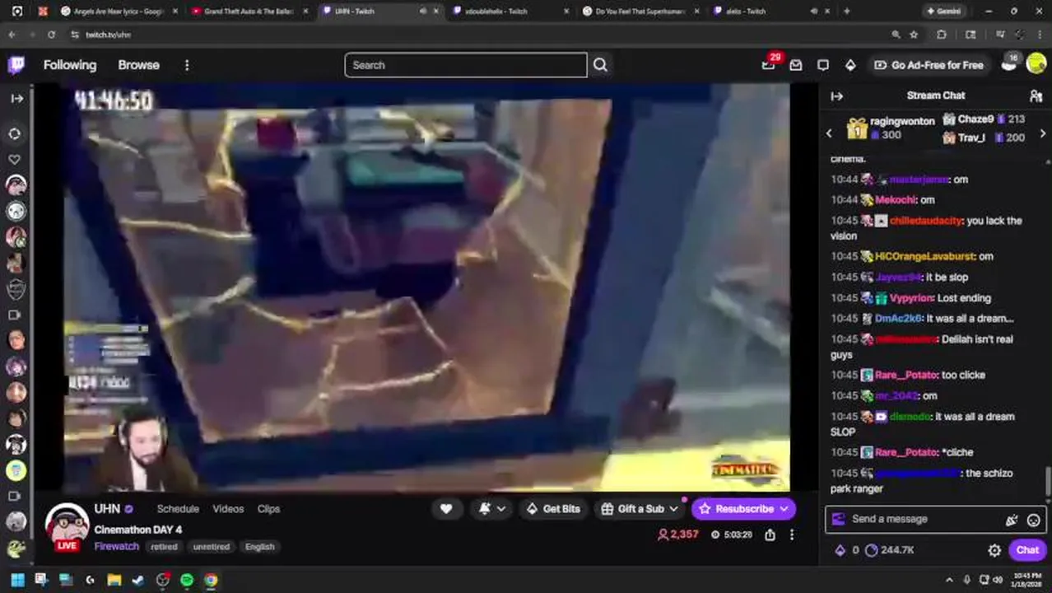Show previous gift leaderboard entry
The height and width of the screenshot is (593, 1052).
(x=829, y=133)
